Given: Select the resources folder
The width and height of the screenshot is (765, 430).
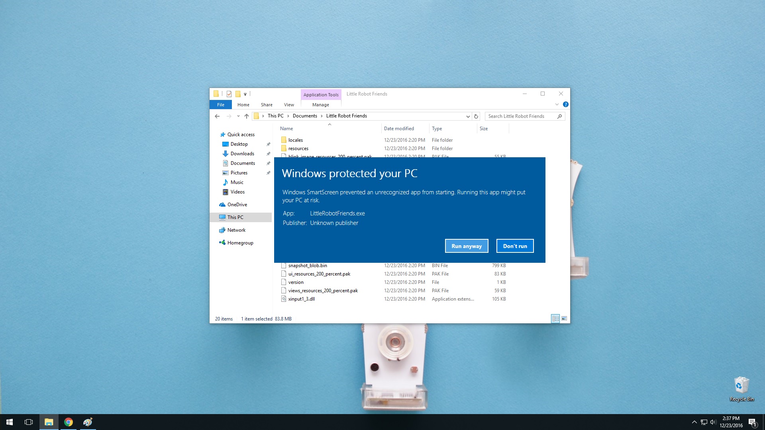Looking at the screenshot, I should click(x=298, y=148).
